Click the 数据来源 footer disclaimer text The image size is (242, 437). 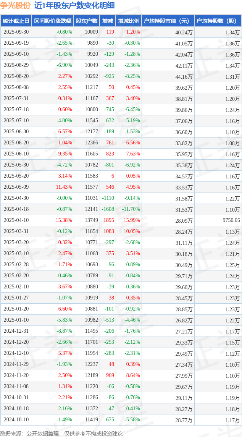pos(61,433)
